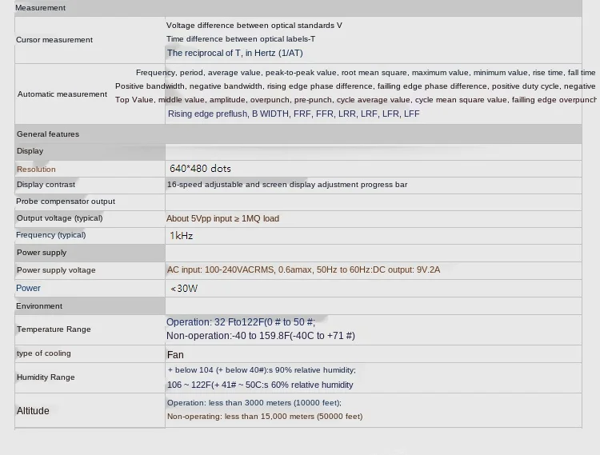
Task: Select the 'Frequency (typical)' label
Action: (50, 235)
